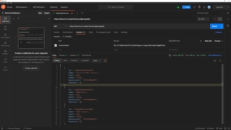Image resolution: width=231 pixels, height=130 pixels.
Task: Search within the response body
Action: point(220,61)
